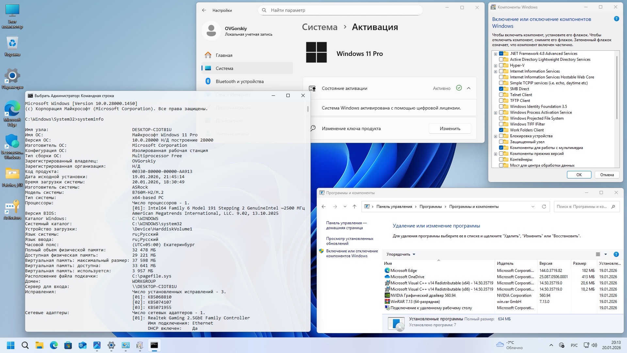
Task: Tick the Hyper-V checkbox
Action: (x=501, y=65)
